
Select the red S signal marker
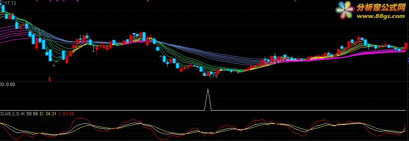point(50,79)
